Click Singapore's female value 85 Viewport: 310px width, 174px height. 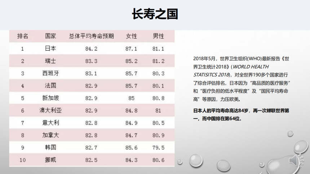pos(131,98)
